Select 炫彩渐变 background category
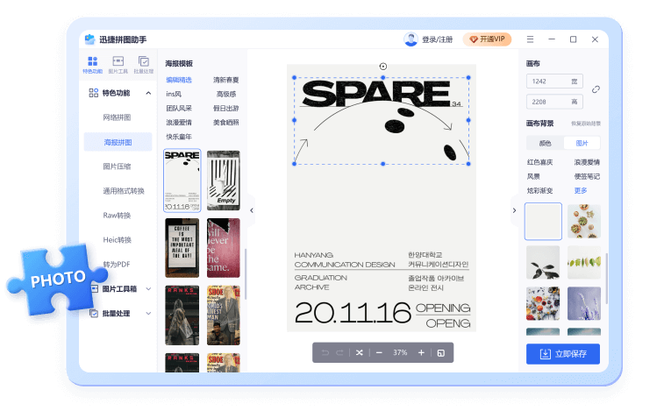The width and height of the screenshot is (664, 411). 540,190
